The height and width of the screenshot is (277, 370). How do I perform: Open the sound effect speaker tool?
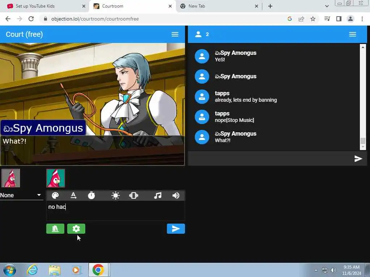pos(176,195)
